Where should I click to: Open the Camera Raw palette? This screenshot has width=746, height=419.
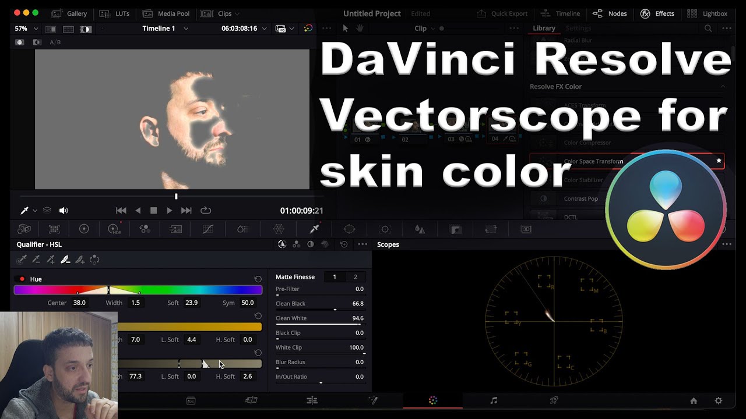(x=24, y=229)
